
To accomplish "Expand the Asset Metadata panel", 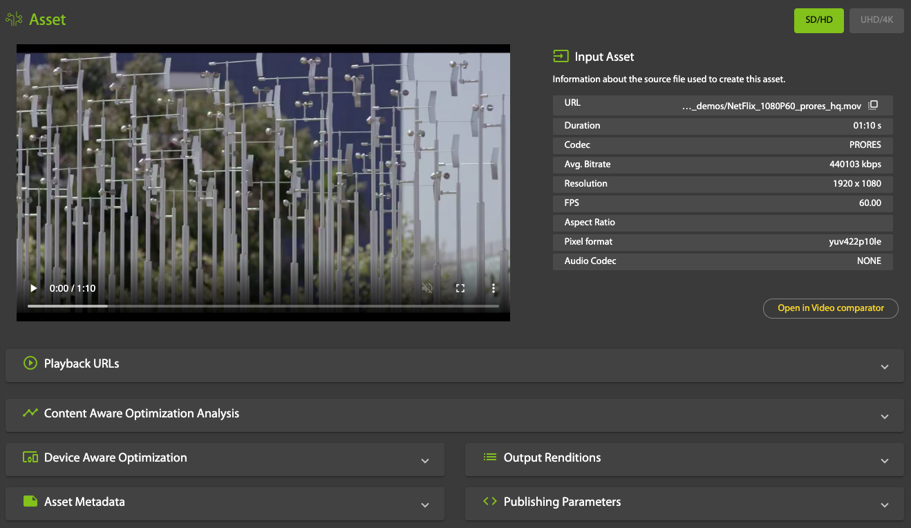I will [x=425, y=505].
